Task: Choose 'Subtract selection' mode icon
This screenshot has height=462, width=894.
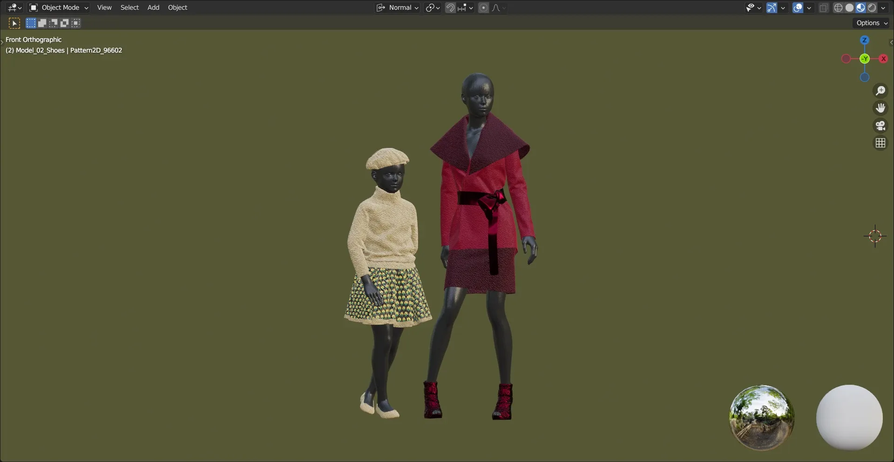Action: [x=53, y=23]
